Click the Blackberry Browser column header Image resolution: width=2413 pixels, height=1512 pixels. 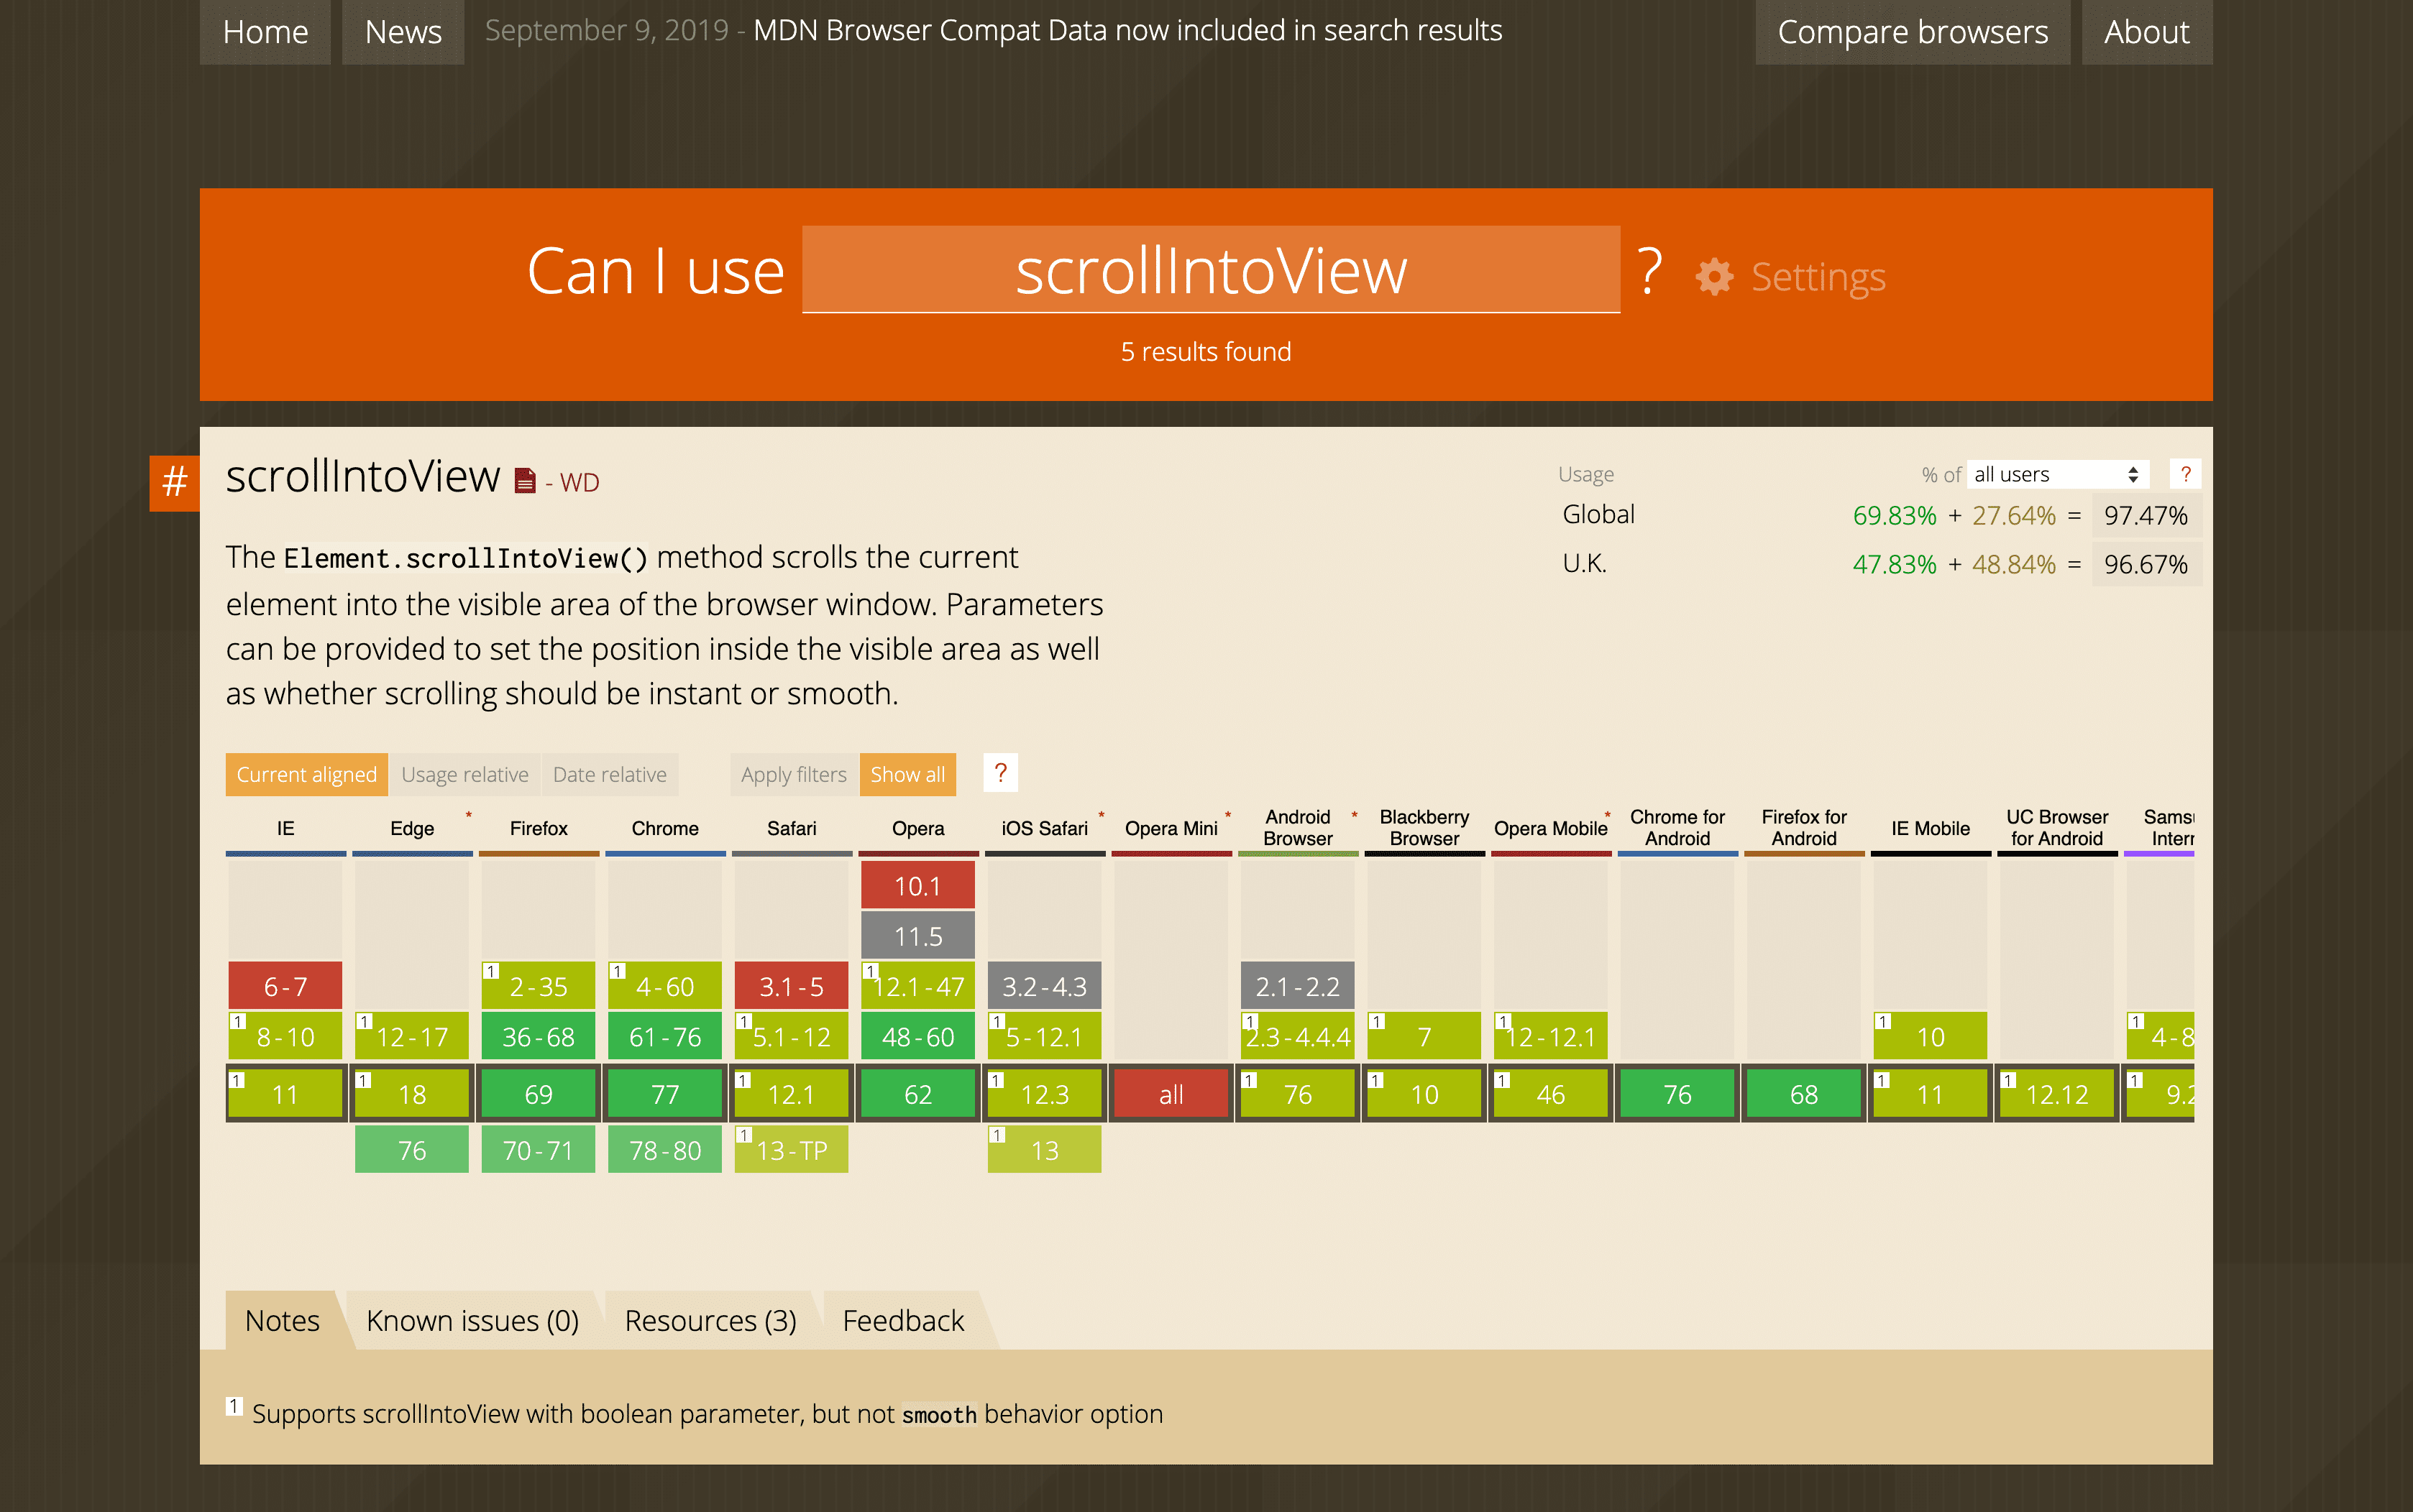pyautogui.click(x=1424, y=828)
